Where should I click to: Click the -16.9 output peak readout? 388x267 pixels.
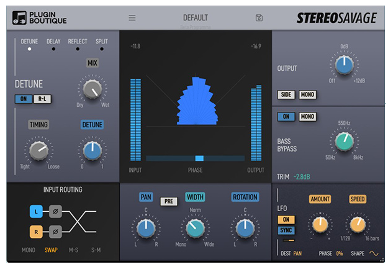(256, 47)
